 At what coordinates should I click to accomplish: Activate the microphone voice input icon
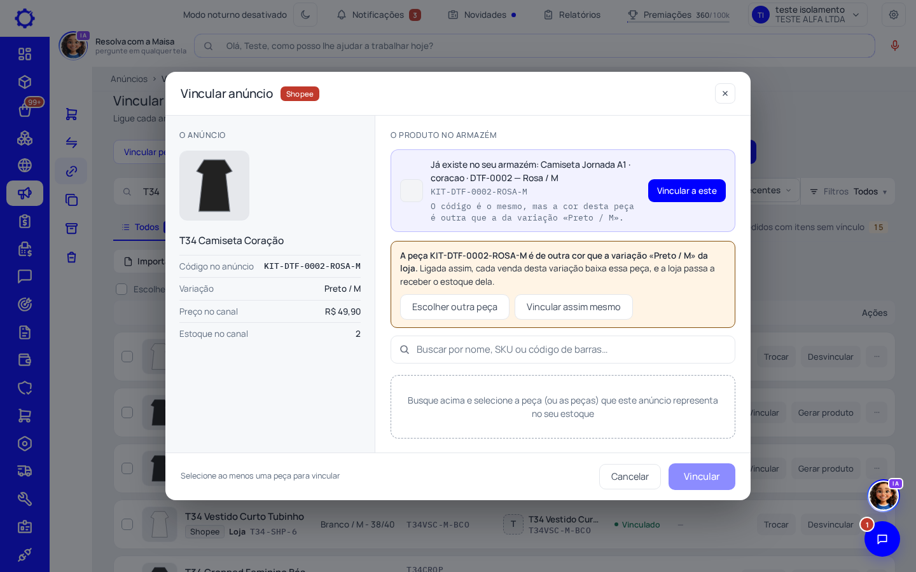pos(895,46)
